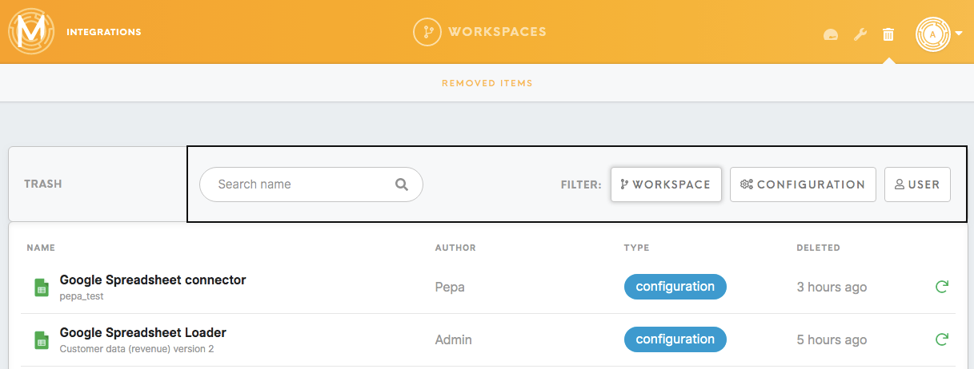Open the trash bin icon in header
974x369 pixels.
pyautogui.click(x=888, y=34)
